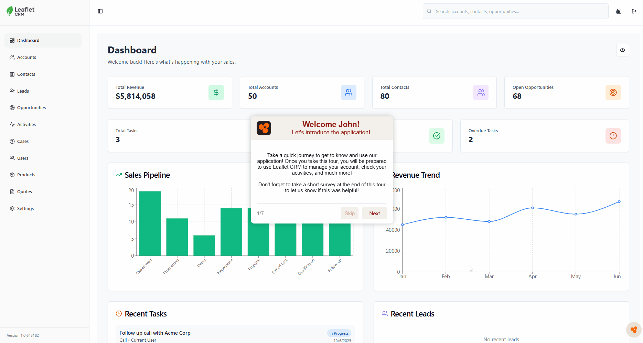The height and width of the screenshot is (343, 643).
Task: Click the Total Contacts icon
Action: tap(481, 93)
